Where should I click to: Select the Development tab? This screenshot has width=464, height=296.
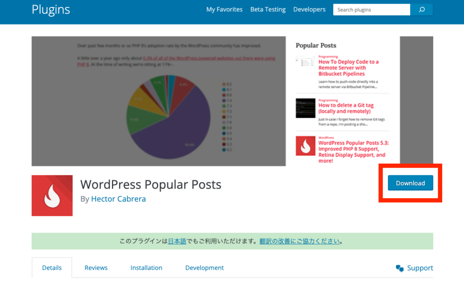204,268
